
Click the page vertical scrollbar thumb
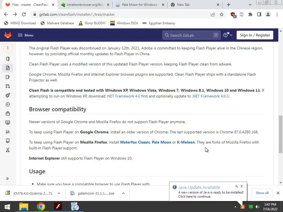point(281,134)
